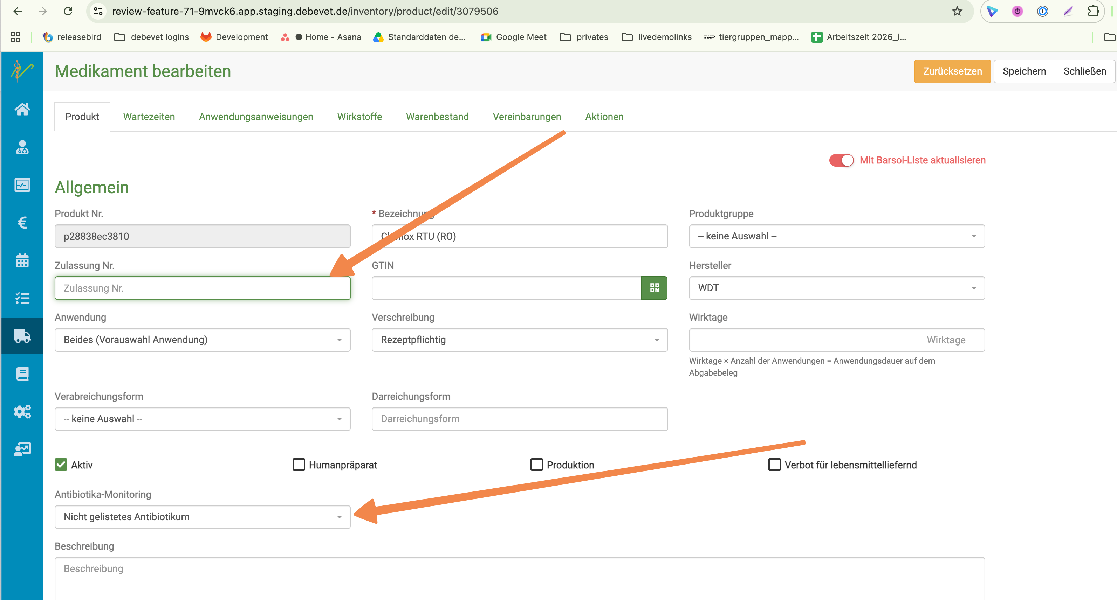The image size is (1117, 600).
Task: Open the Development bookmark
Action: [x=234, y=37]
